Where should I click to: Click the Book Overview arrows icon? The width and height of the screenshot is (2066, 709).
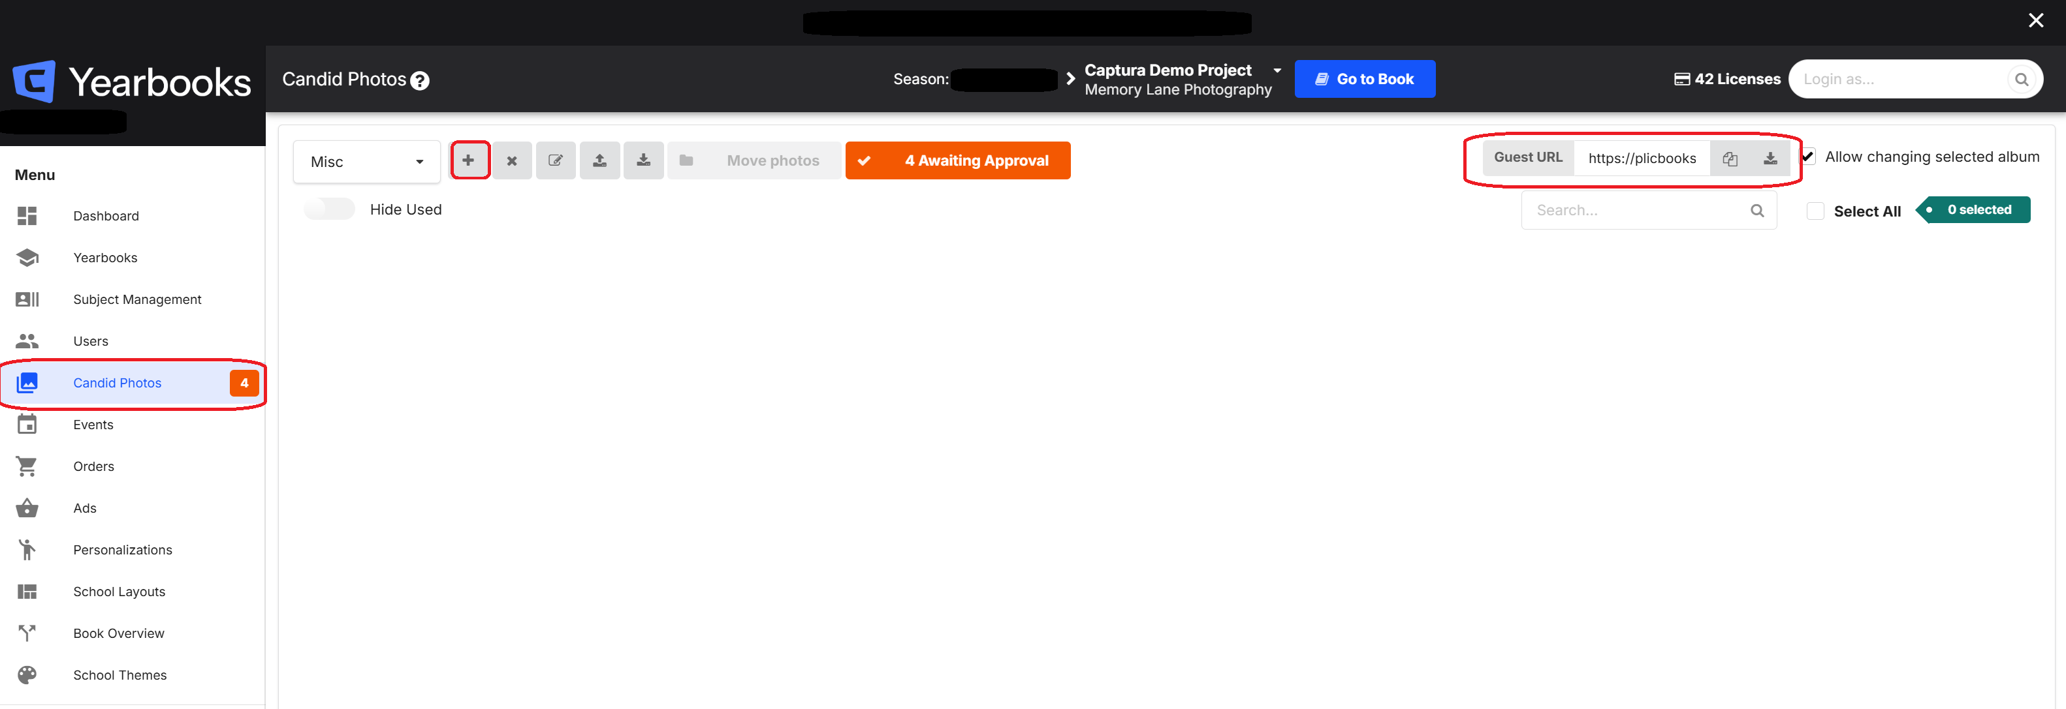coord(27,633)
